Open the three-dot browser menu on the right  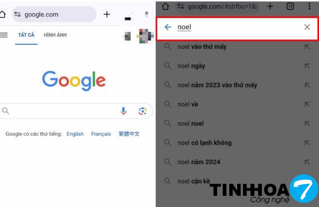(309, 6)
